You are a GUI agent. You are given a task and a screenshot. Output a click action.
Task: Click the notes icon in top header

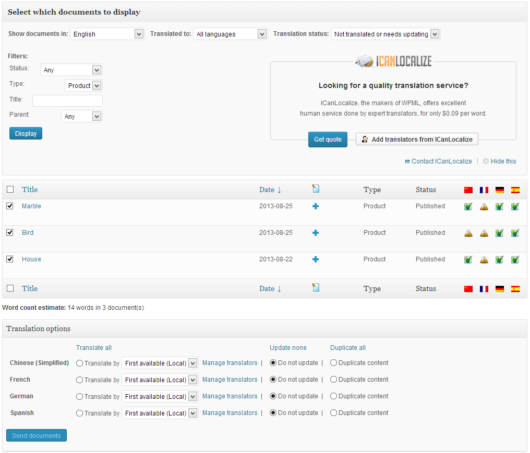[316, 188]
